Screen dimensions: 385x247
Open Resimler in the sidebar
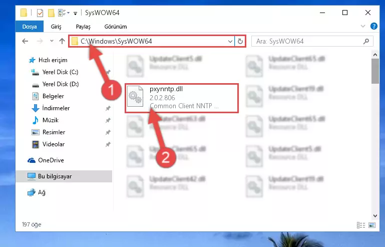[54, 132]
